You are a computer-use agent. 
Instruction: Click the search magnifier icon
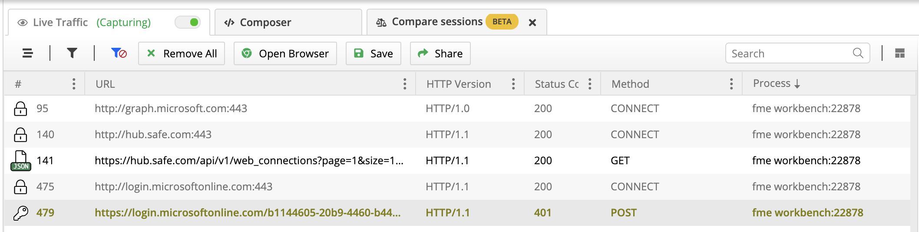[x=858, y=53]
